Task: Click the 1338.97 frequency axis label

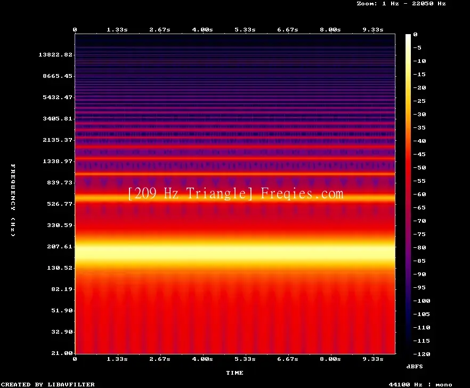Action: [x=58, y=161]
